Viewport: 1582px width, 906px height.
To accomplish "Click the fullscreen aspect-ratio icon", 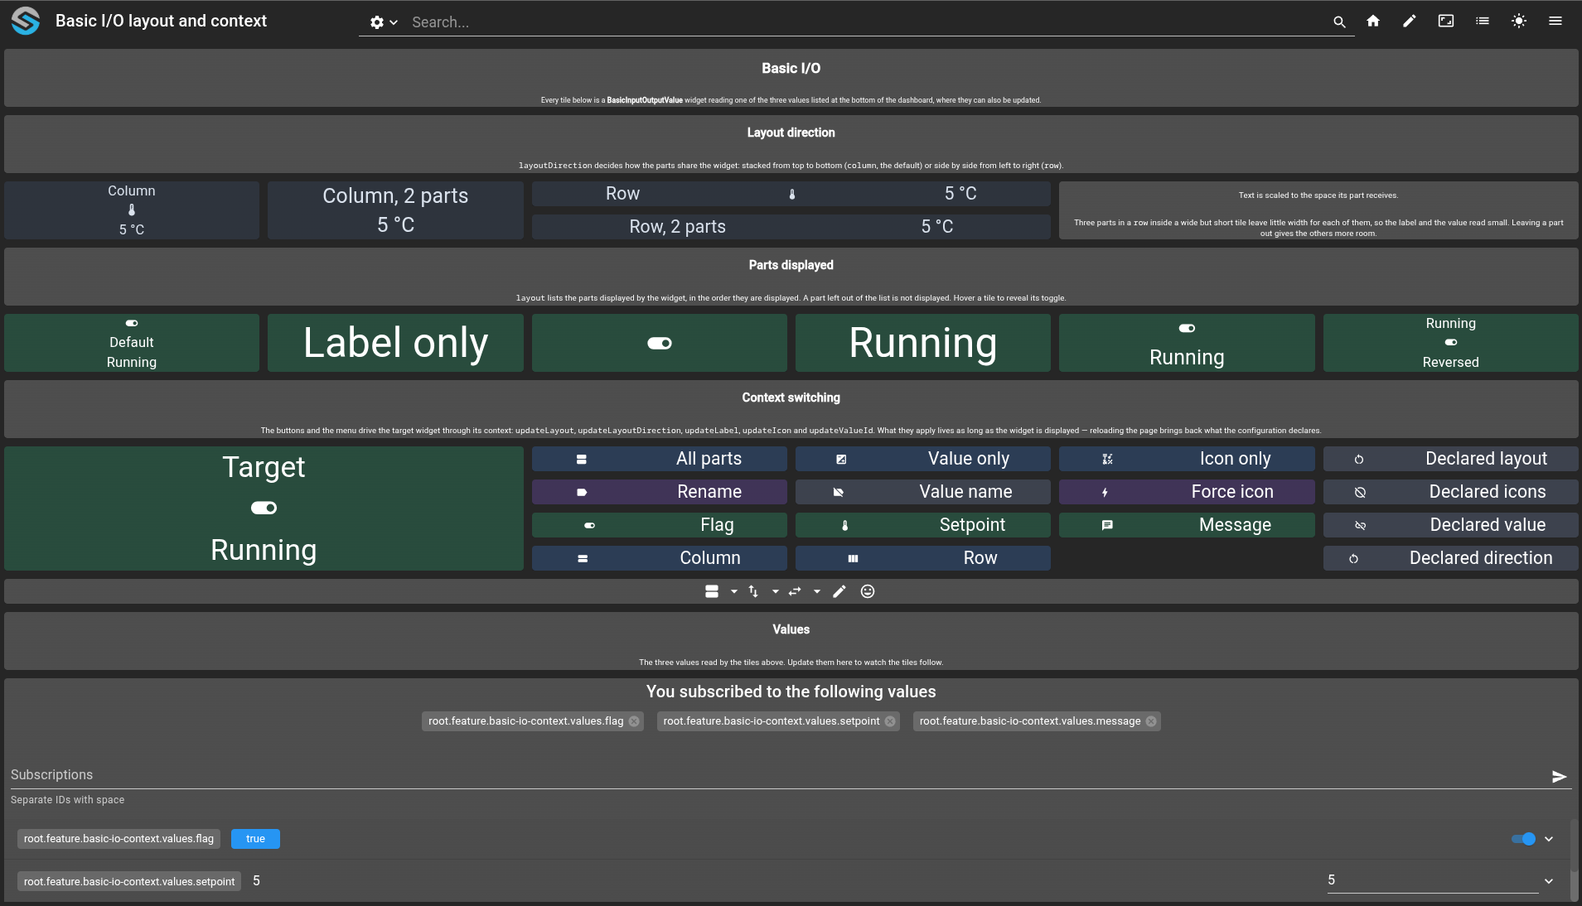I will pyautogui.click(x=1446, y=22).
